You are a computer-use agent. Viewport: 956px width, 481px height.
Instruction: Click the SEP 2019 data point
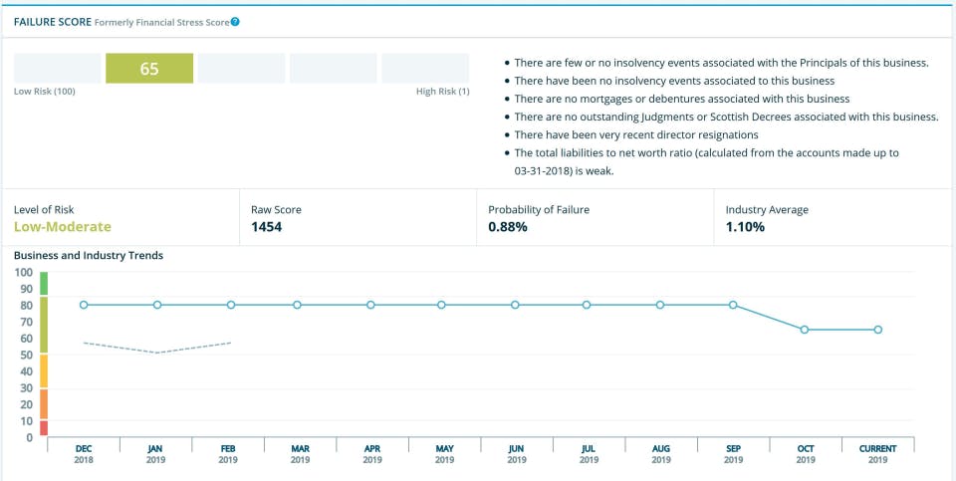(x=733, y=305)
